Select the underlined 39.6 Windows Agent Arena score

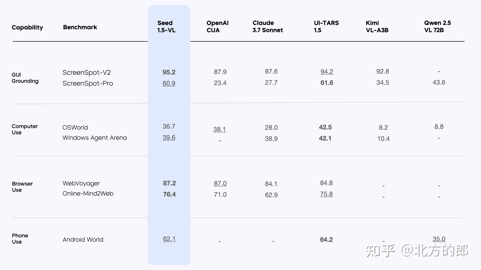click(x=169, y=137)
